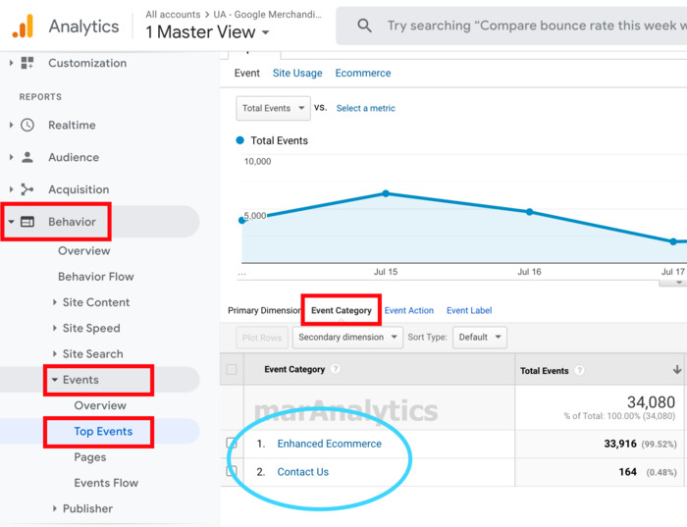Screen dimensions: 687x527
Task: Open the Events Pages report
Action: (x=90, y=457)
